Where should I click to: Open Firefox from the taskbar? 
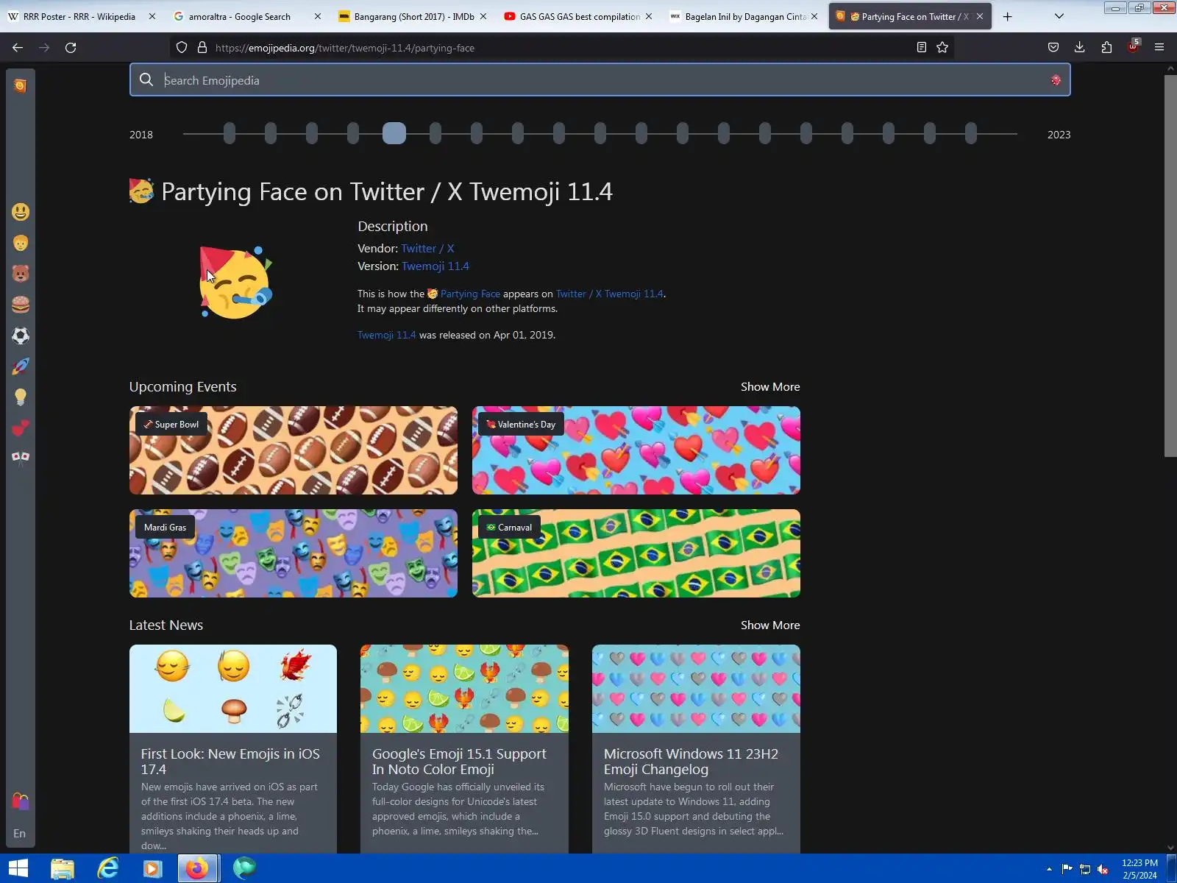pyautogui.click(x=197, y=869)
